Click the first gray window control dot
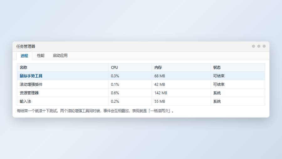This screenshot has height=159, width=282. (x=253, y=46)
